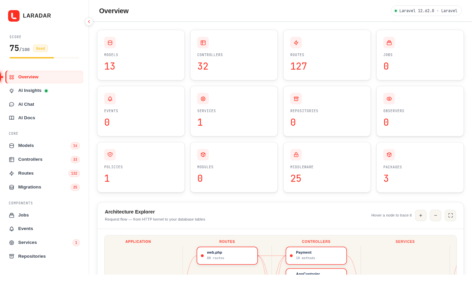Click the bell icon on Events card

tap(110, 99)
